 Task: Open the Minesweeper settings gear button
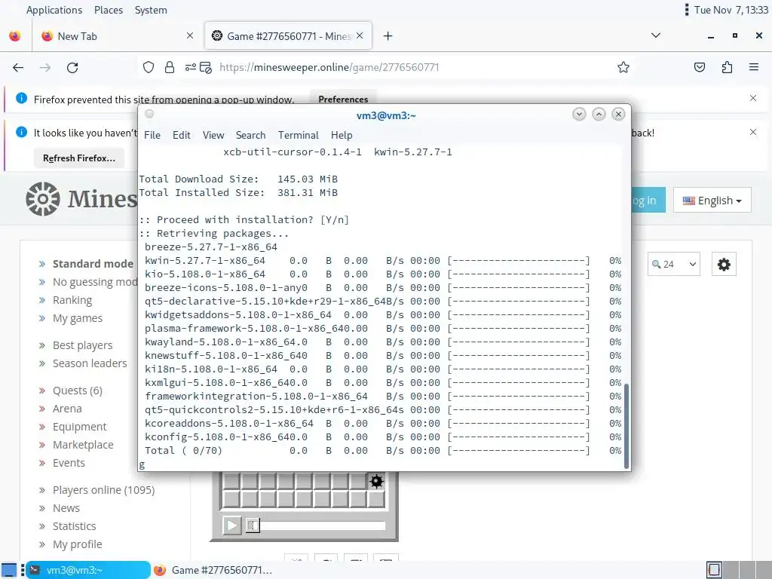pos(724,265)
